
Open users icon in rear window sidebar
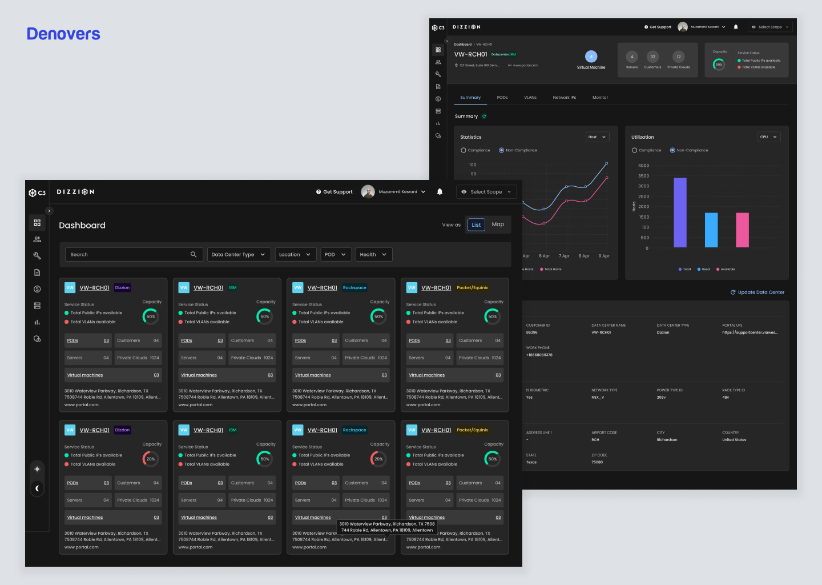coord(438,62)
